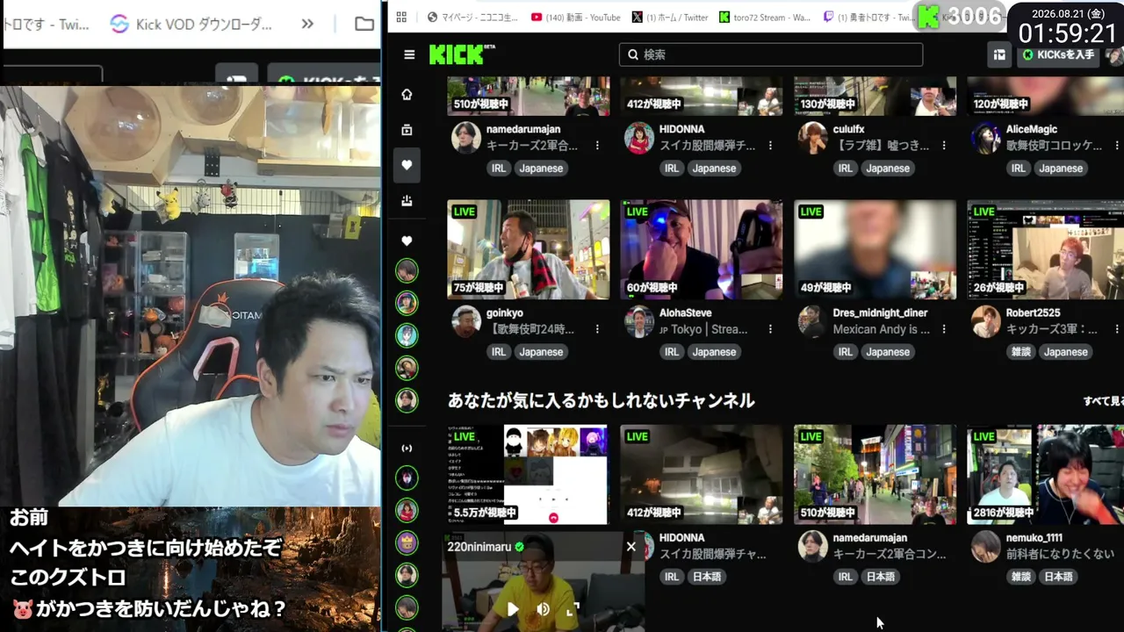Open the Robert2525 channel avatar
This screenshot has width=1124, height=632.
pyautogui.click(x=986, y=322)
